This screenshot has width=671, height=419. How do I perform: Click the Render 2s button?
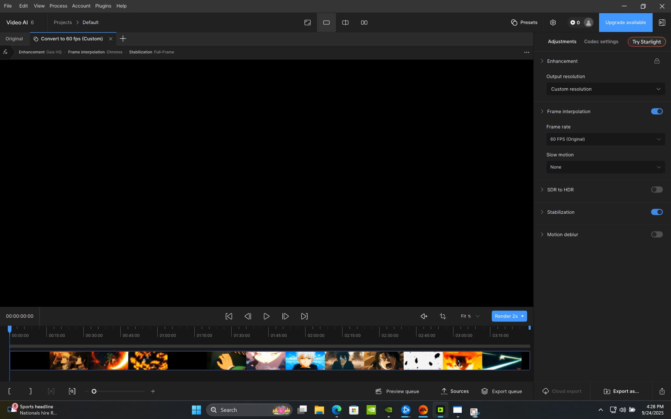[x=506, y=316]
